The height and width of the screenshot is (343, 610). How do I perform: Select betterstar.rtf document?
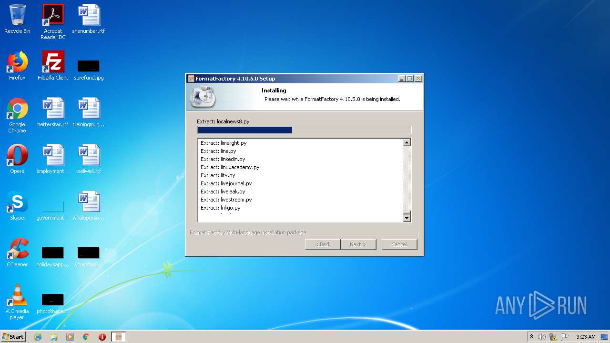click(53, 112)
